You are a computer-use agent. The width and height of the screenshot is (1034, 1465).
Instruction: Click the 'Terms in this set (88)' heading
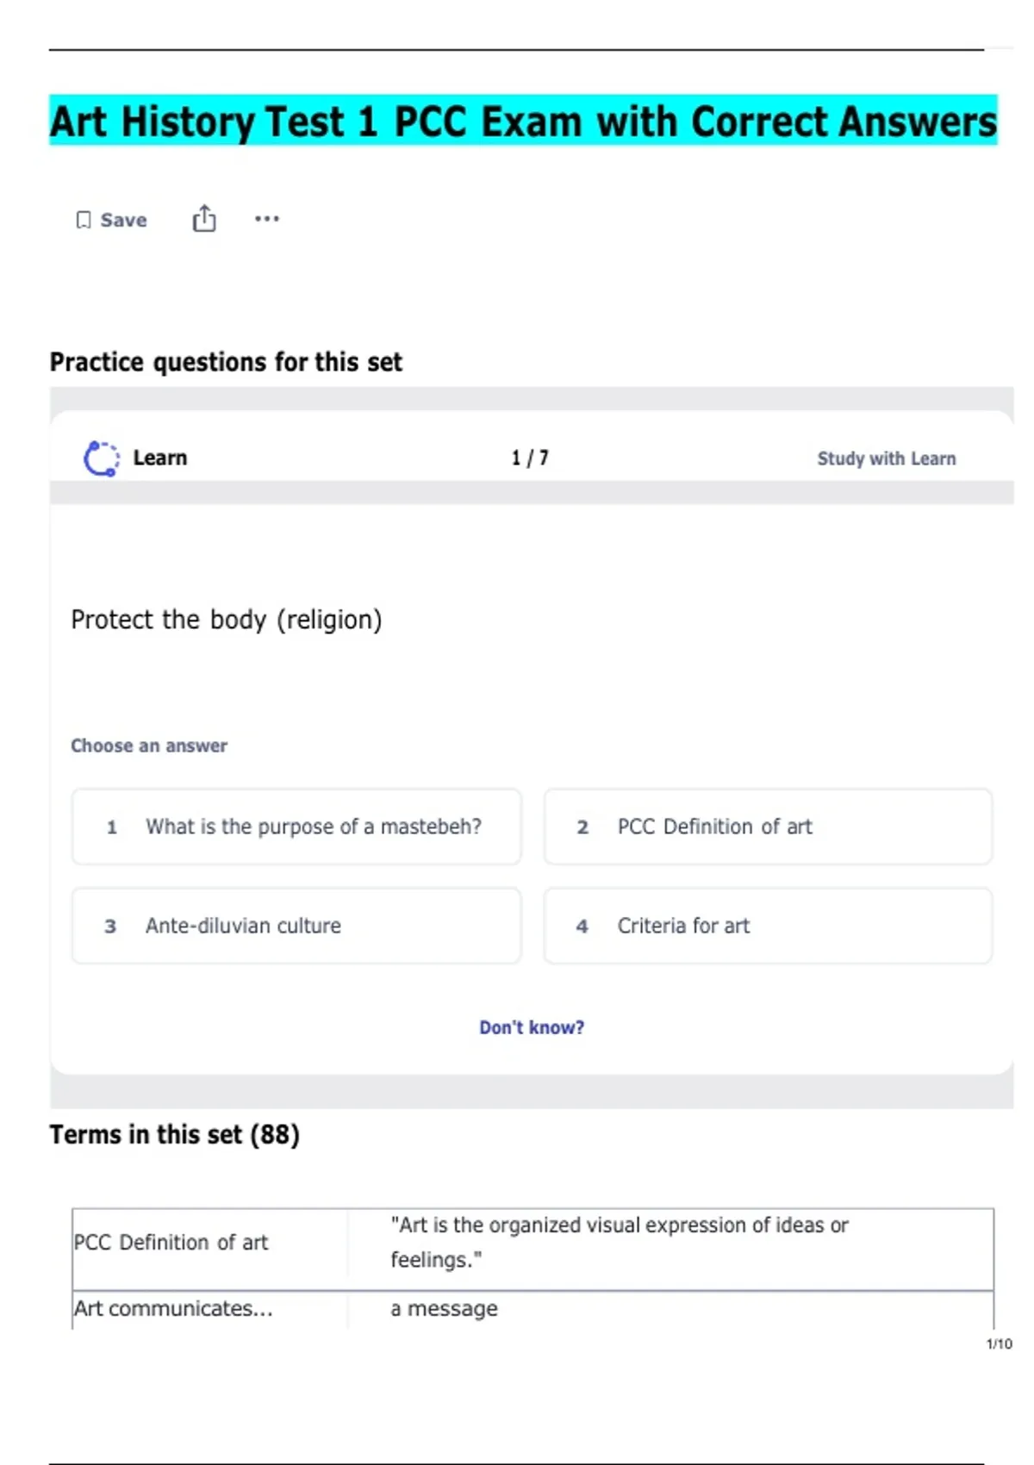pos(175,1135)
